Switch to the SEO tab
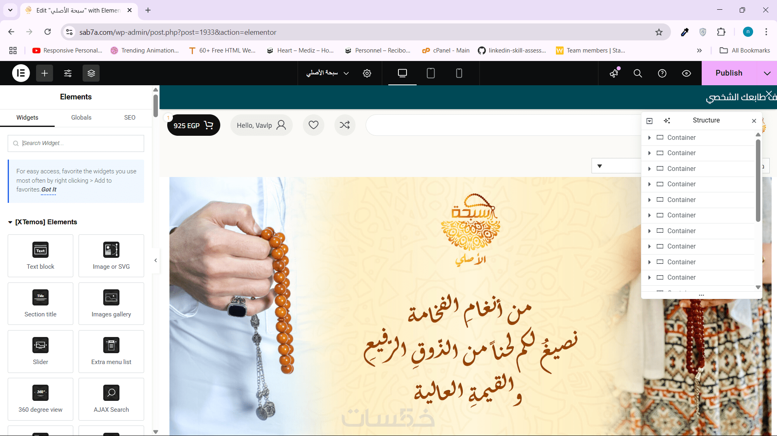The height and width of the screenshot is (436, 777). point(130,118)
